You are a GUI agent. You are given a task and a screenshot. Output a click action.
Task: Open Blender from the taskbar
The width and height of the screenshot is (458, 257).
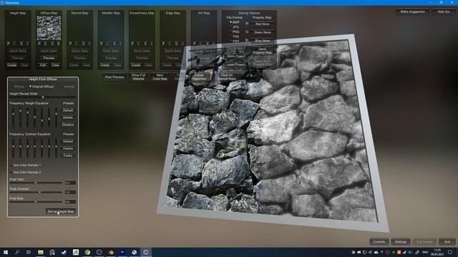[x=111, y=252]
